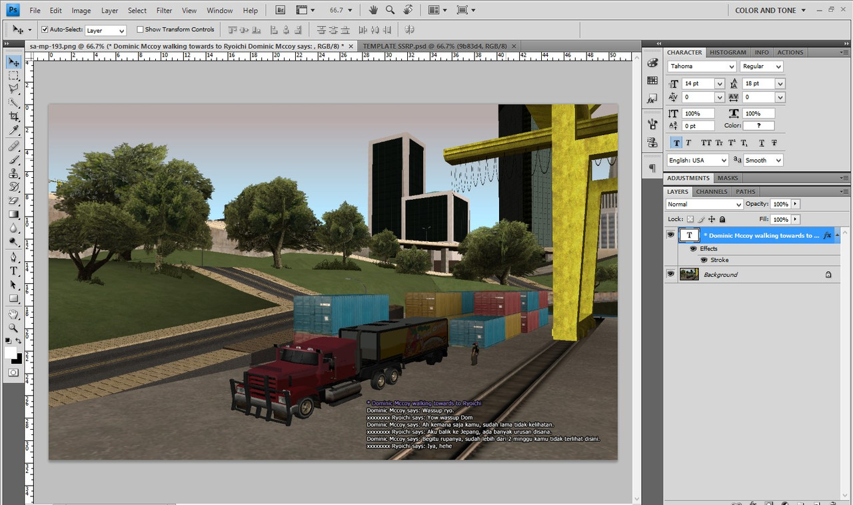Toggle Faux Bold in Character panel
Screen dimensions: 853x505
click(676, 143)
